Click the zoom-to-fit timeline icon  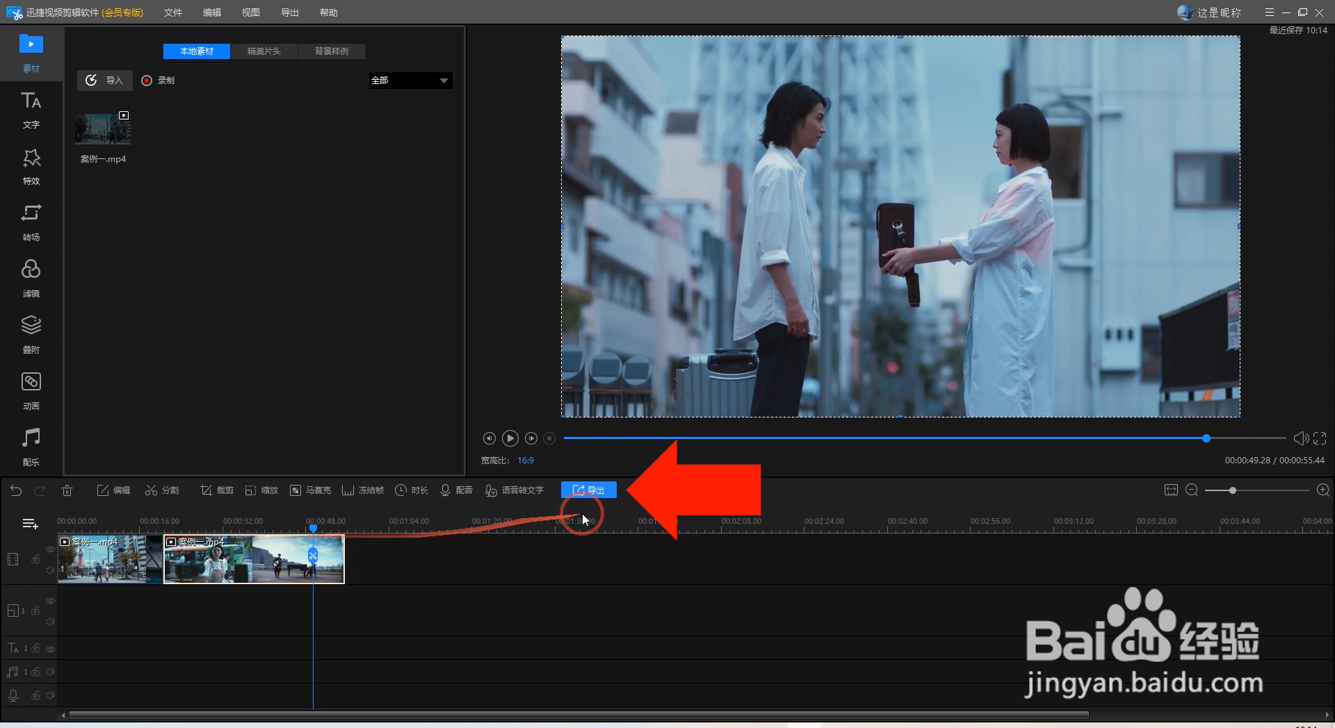[1171, 490]
